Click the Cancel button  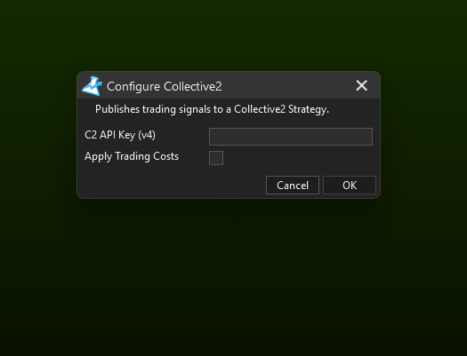coord(293,186)
